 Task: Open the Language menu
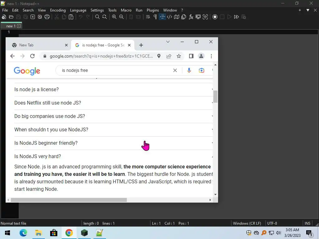click(x=78, y=10)
